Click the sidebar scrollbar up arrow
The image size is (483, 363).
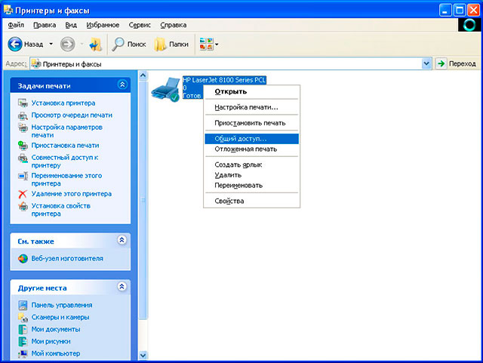coord(143,75)
